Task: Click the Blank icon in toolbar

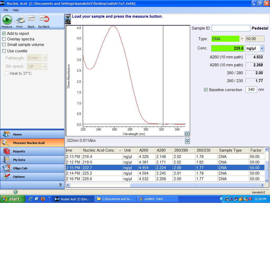Action: 31,19
